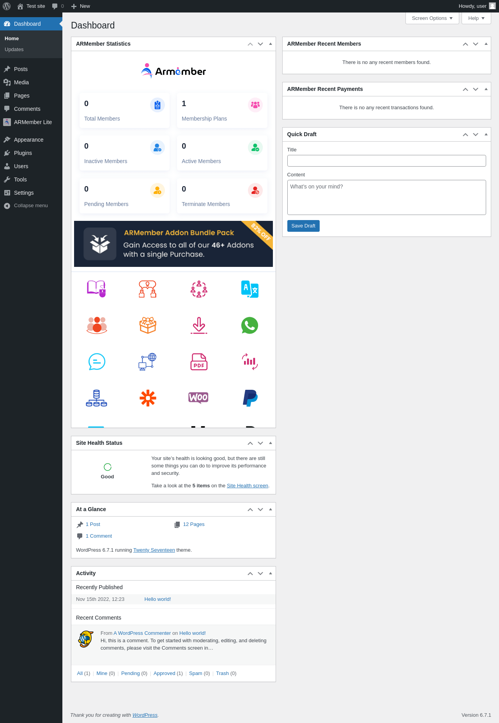Open the PayPal addon icon

(x=250, y=398)
